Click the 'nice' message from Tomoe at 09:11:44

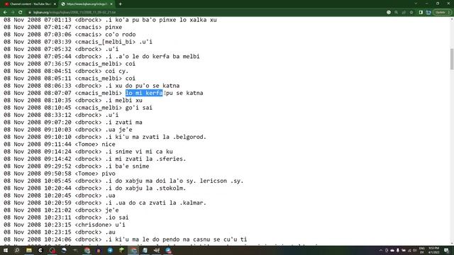point(109,144)
